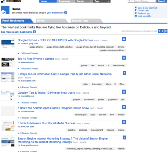
Task: Go to the Home nav item
Action: pyautogui.click(x=48, y=1)
